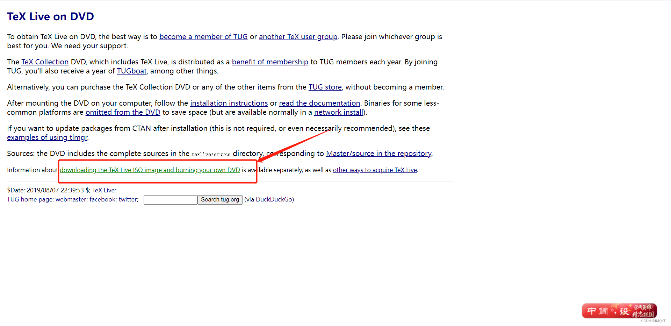Screen dimensions: 671x326
Task: Open the IME settings '设' icon
Action: click(x=624, y=311)
